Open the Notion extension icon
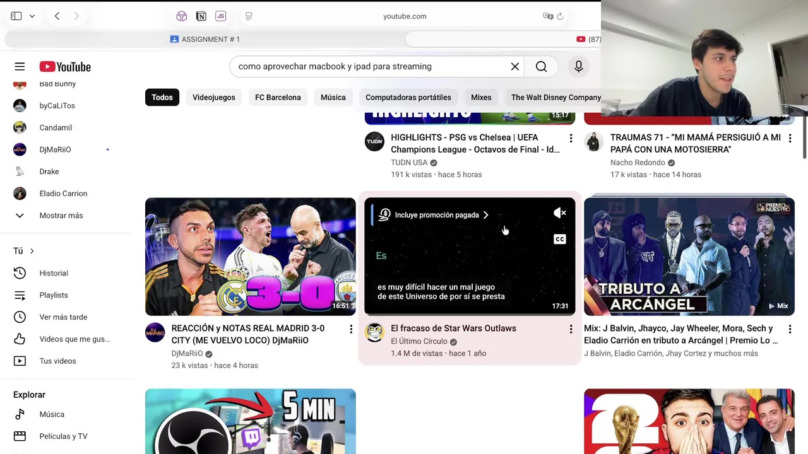Viewport: 808px width, 454px height. [x=201, y=16]
